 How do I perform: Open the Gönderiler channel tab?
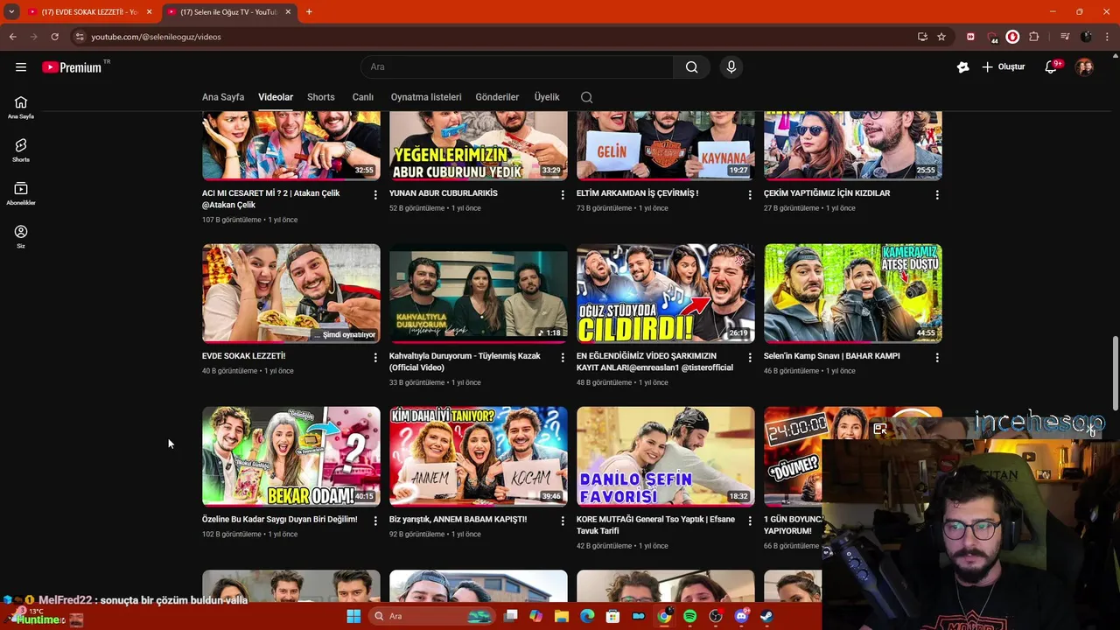coord(497,97)
